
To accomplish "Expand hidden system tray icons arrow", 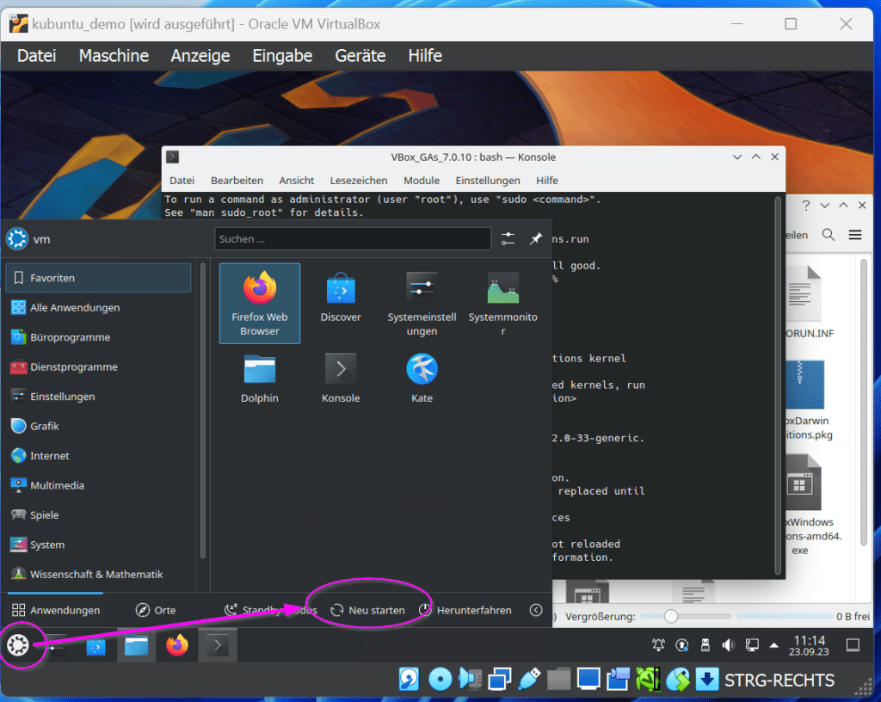I will coord(773,644).
